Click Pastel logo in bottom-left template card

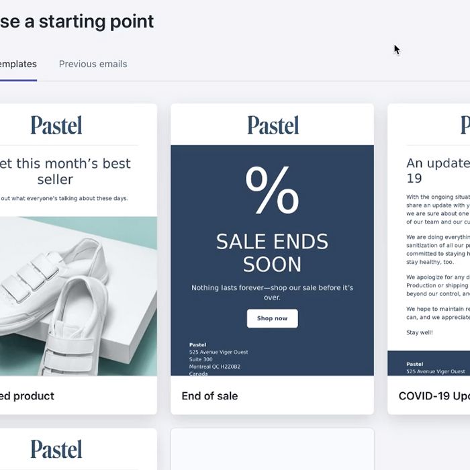pos(56,449)
